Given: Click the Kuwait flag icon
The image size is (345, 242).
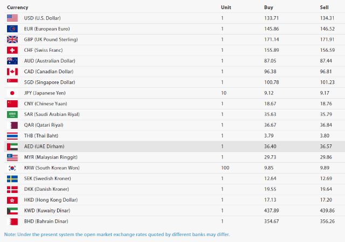Looking at the screenshot, I should 12,210.
